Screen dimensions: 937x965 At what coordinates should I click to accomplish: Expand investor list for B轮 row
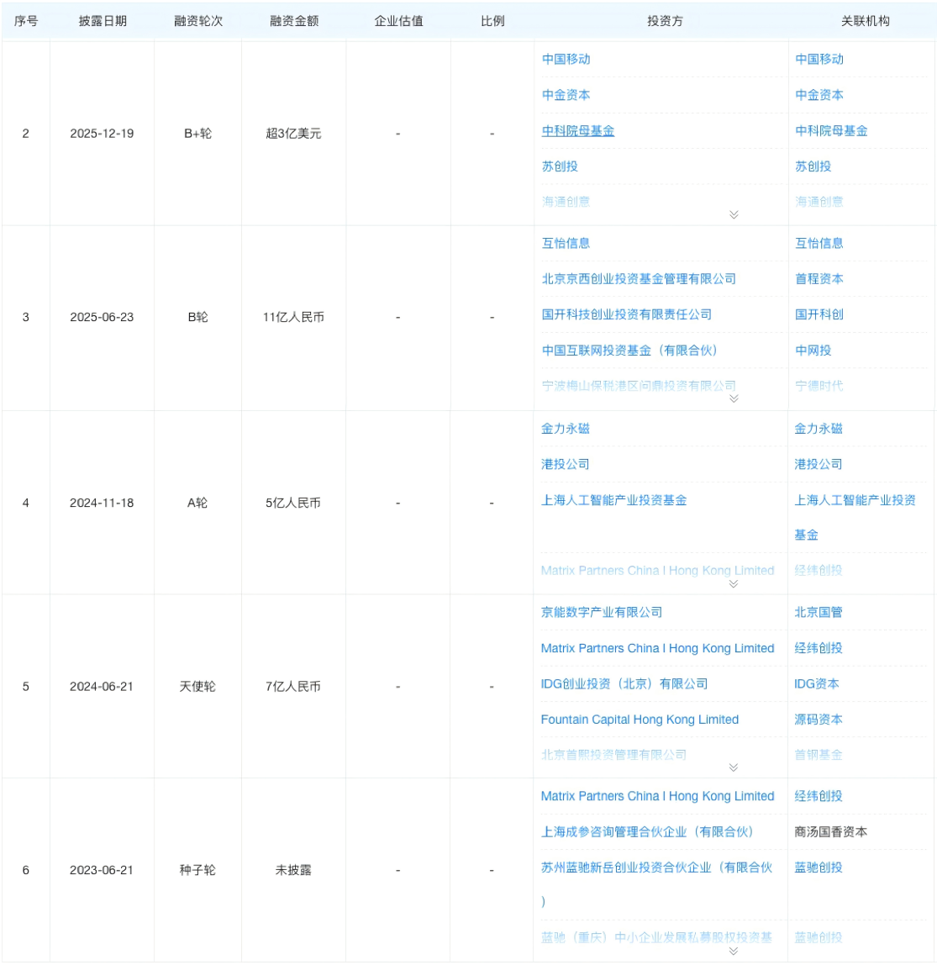coord(734,398)
